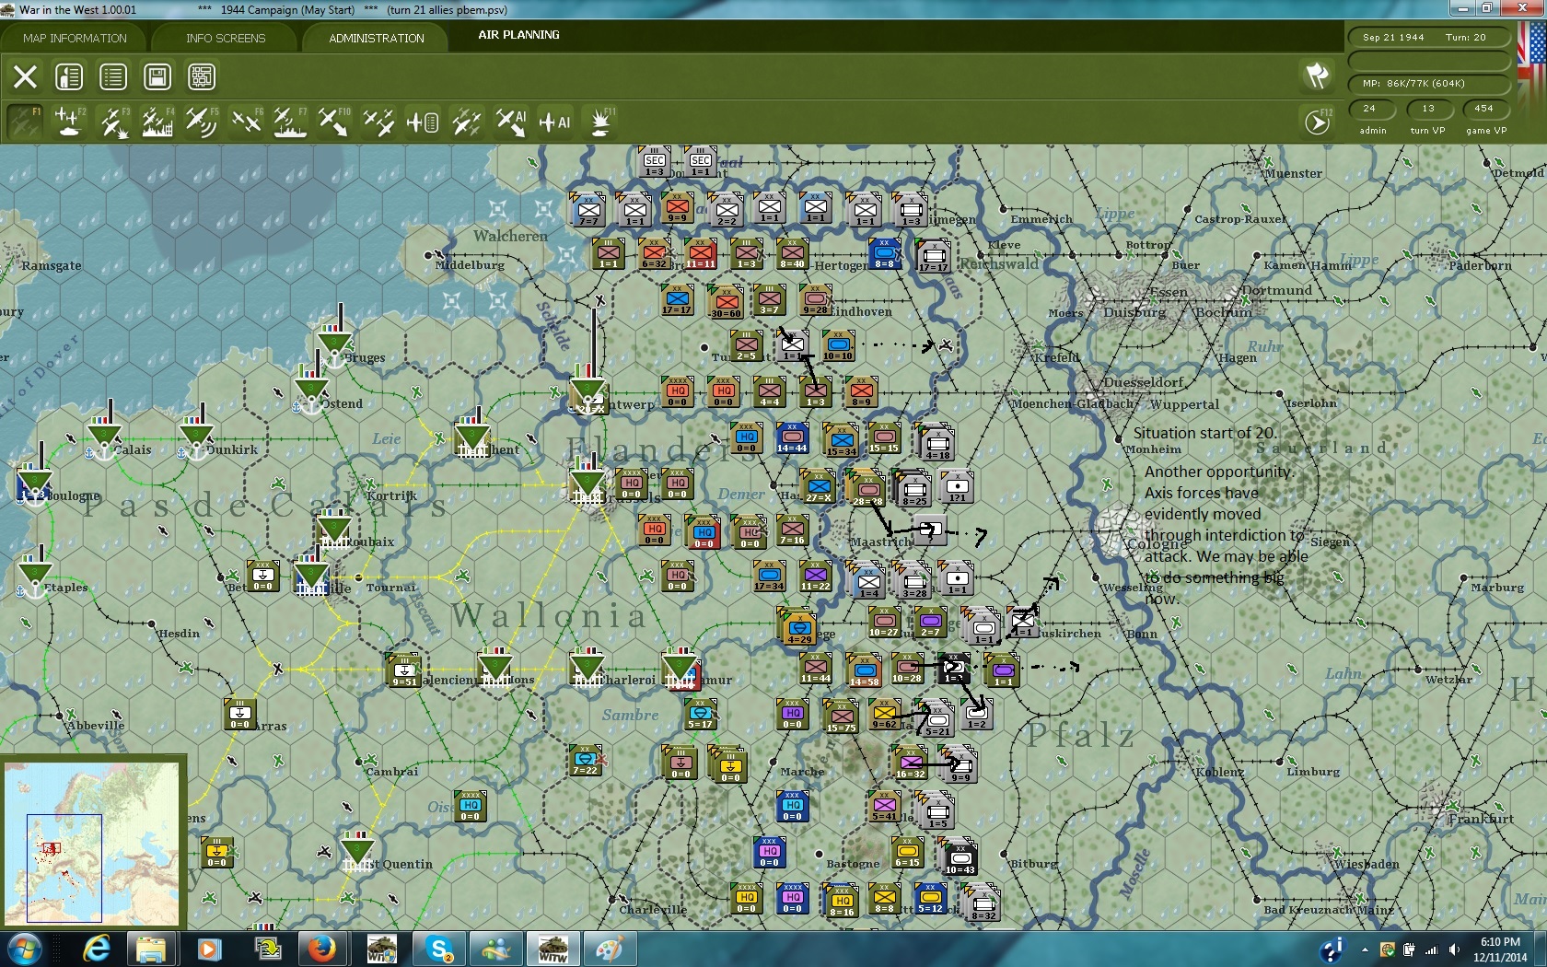Click the minimap in the bottom-left corner

point(92,843)
